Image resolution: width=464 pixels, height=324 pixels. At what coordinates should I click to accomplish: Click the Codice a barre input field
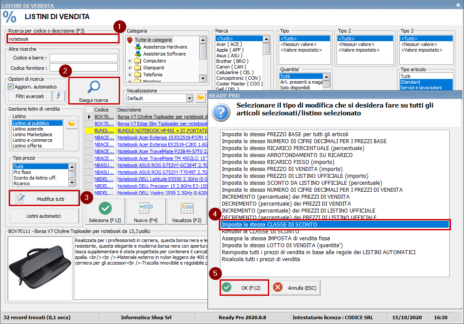[x=84, y=58]
